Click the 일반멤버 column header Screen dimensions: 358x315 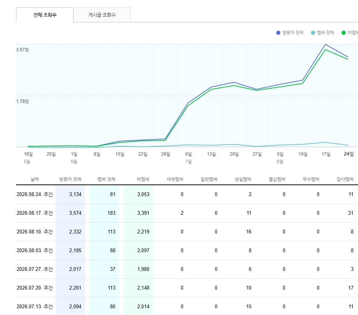coord(209,179)
